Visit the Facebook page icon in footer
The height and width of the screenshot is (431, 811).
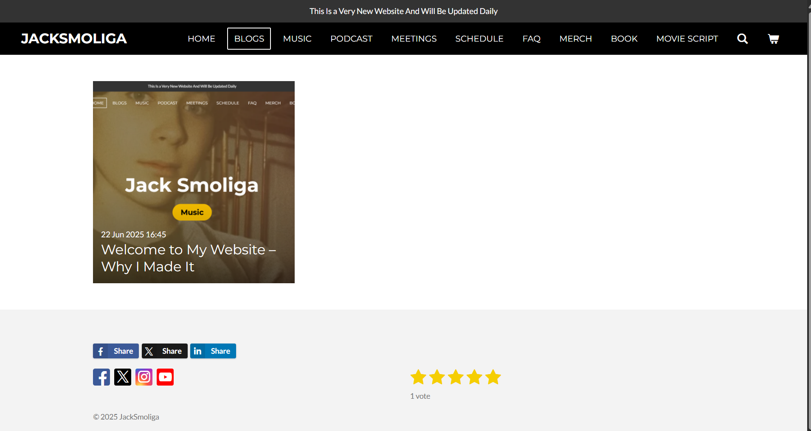point(101,377)
